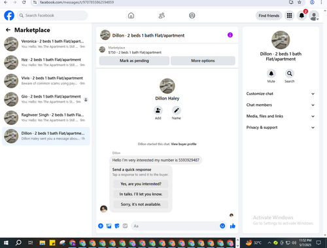
Task: Click the purple conversation info icon
Action: (230, 35)
